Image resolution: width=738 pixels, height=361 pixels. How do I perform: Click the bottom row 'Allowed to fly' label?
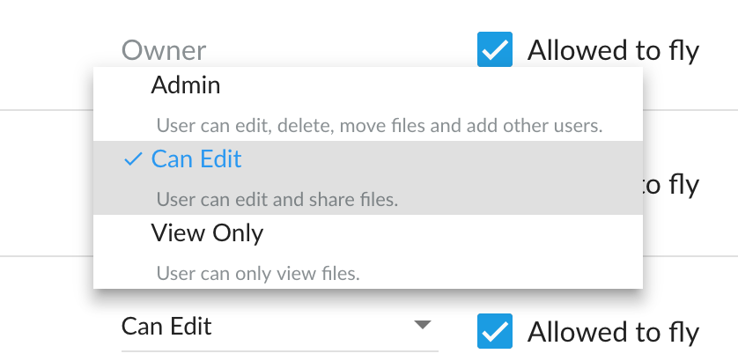[613, 331]
